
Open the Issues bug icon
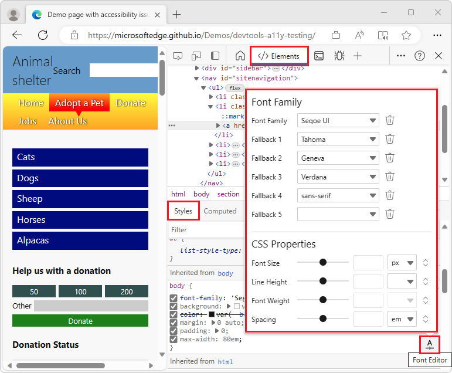pyautogui.click(x=339, y=56)
